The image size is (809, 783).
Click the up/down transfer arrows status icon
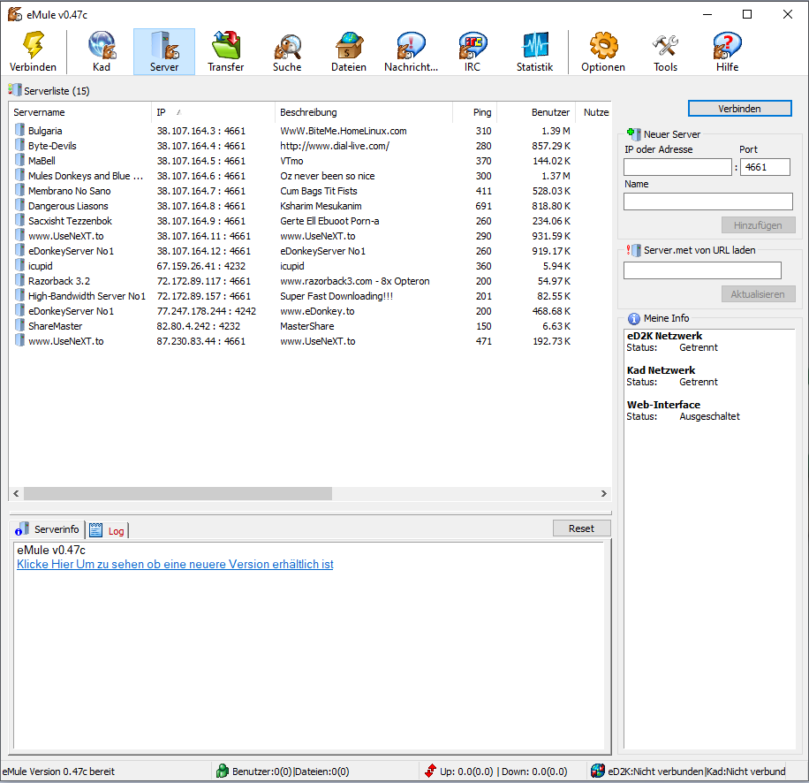(430, 771)
